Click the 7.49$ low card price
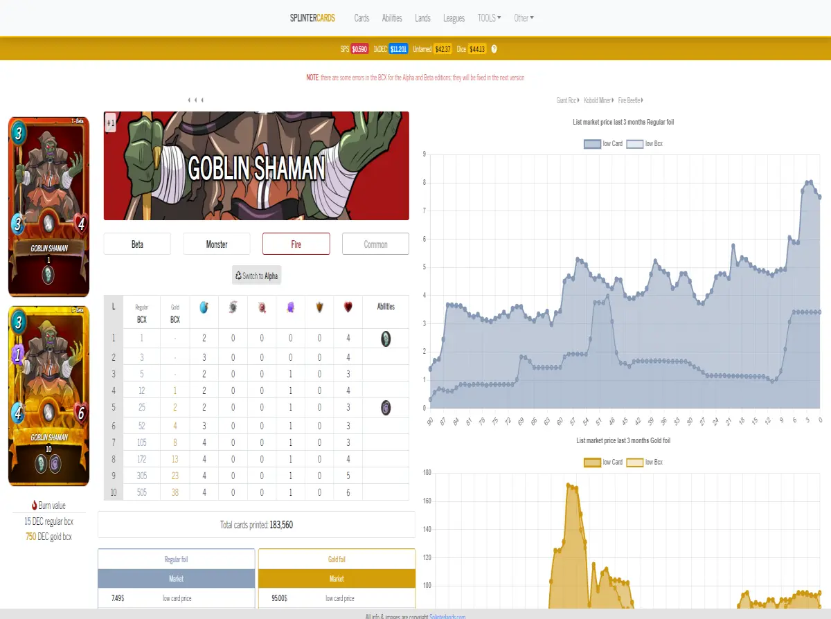This screenshot has height=619, width=831. (x=118, y=598)
